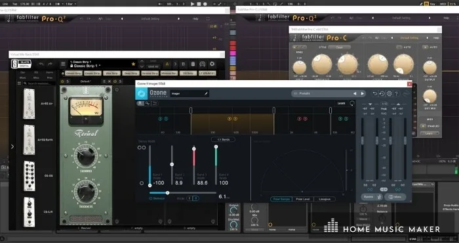
Task: Go to next Ozone preset arrow
Action: tap(363, 93)
